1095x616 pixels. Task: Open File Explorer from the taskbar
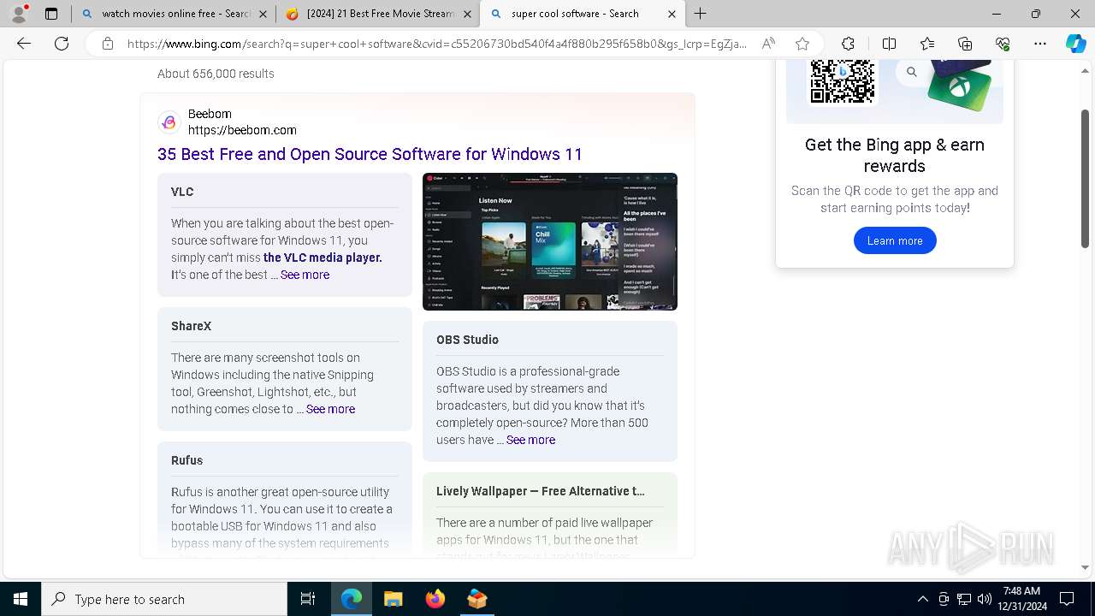[393, 599]
